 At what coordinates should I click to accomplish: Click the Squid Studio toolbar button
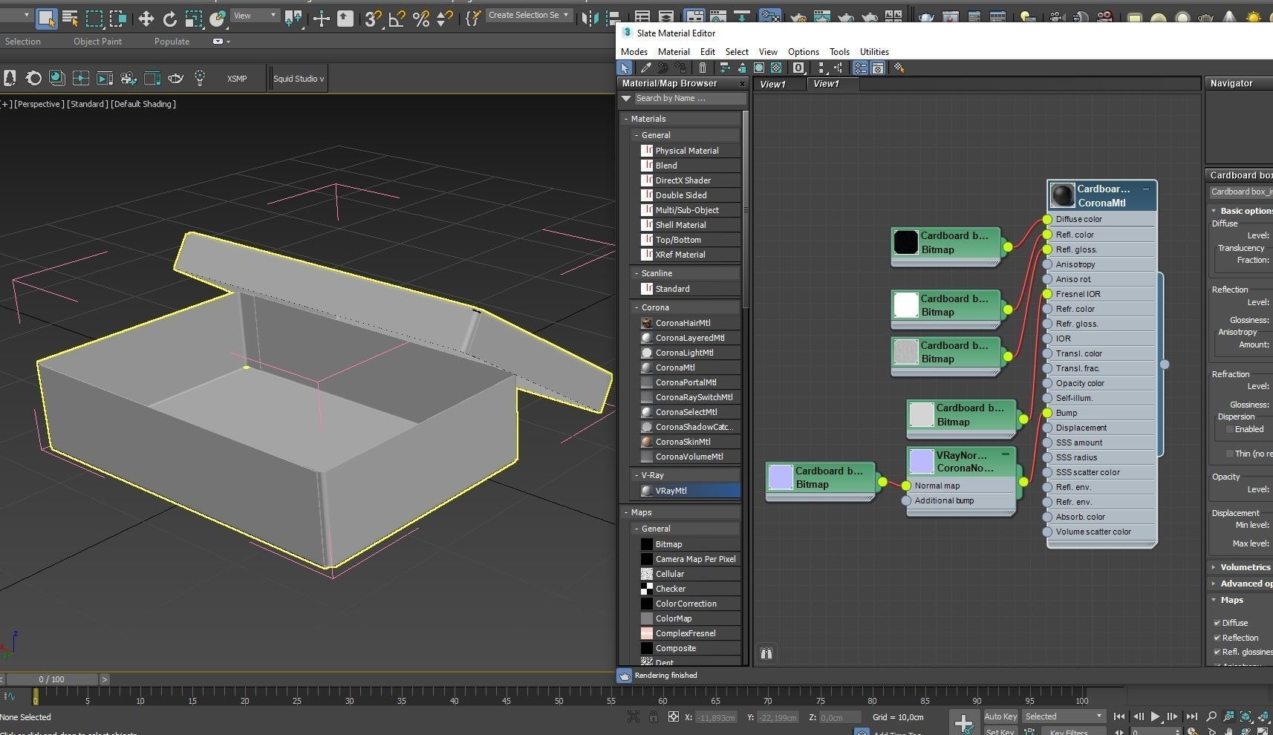coord(299,79)
